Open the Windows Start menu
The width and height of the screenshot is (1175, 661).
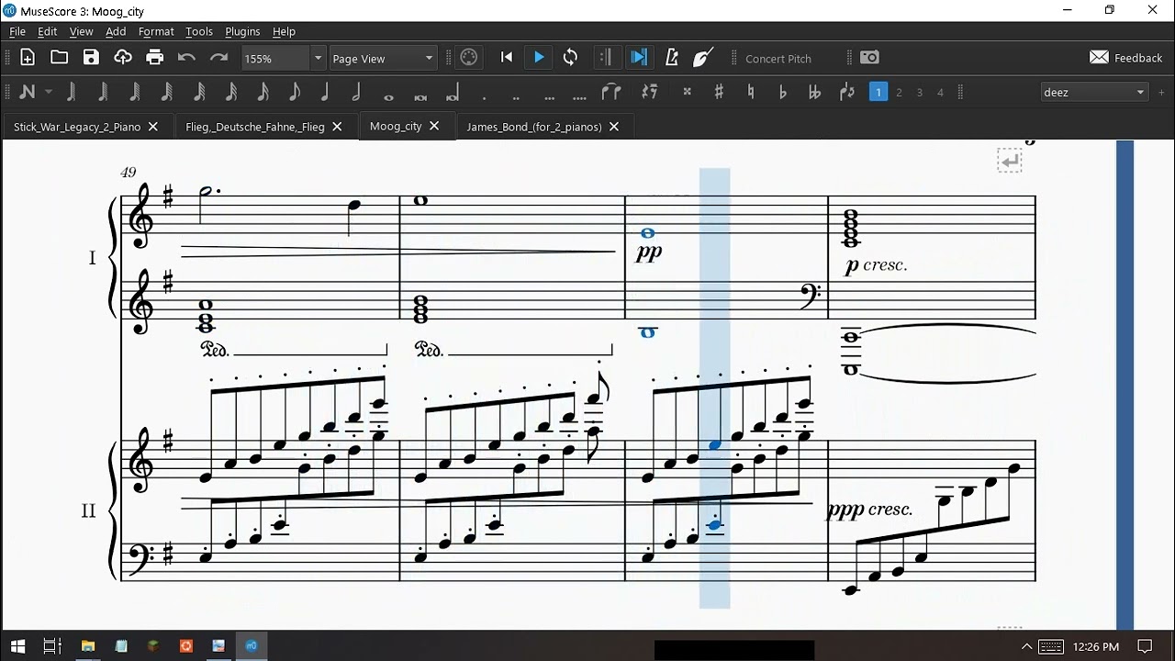(x=17, y=646)
